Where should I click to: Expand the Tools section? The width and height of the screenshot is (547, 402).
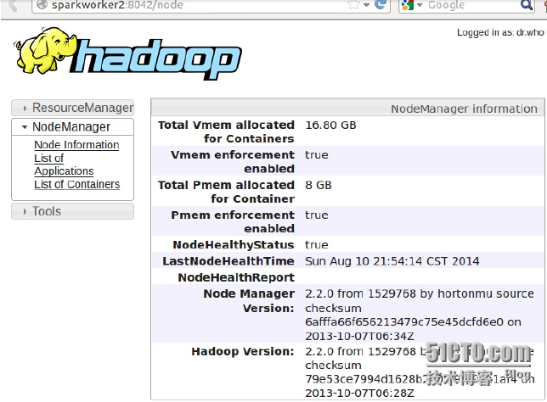click(72, 211)
